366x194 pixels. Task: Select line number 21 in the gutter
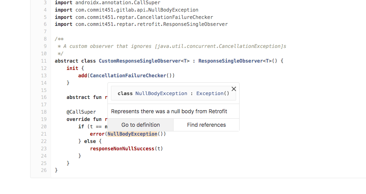[x=43, y=134]
